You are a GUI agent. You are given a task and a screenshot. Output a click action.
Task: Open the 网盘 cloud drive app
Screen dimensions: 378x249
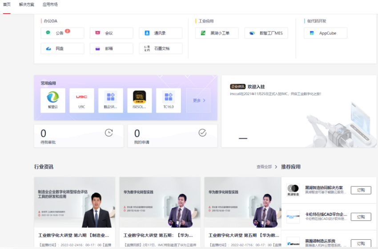tap(62, 48)
